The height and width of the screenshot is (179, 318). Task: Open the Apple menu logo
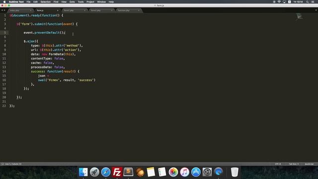(4, 2)
